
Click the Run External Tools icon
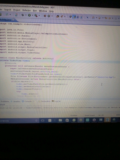point(36,15)
